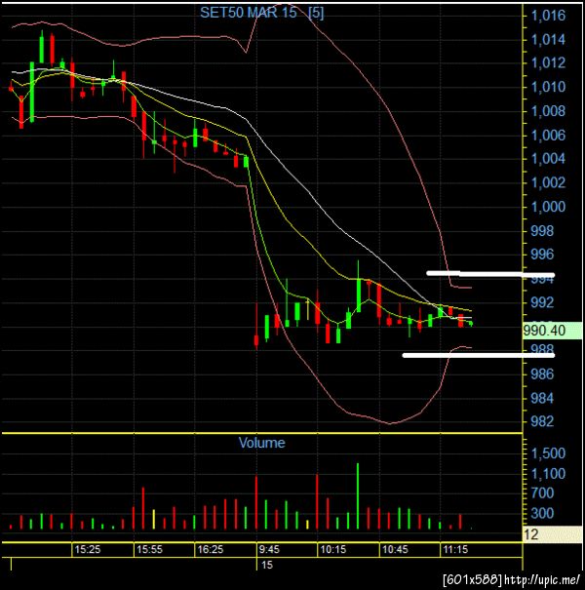Click the tall green candle spiking above 994
This screenshot has height=590, width=585.
[359, 286]
